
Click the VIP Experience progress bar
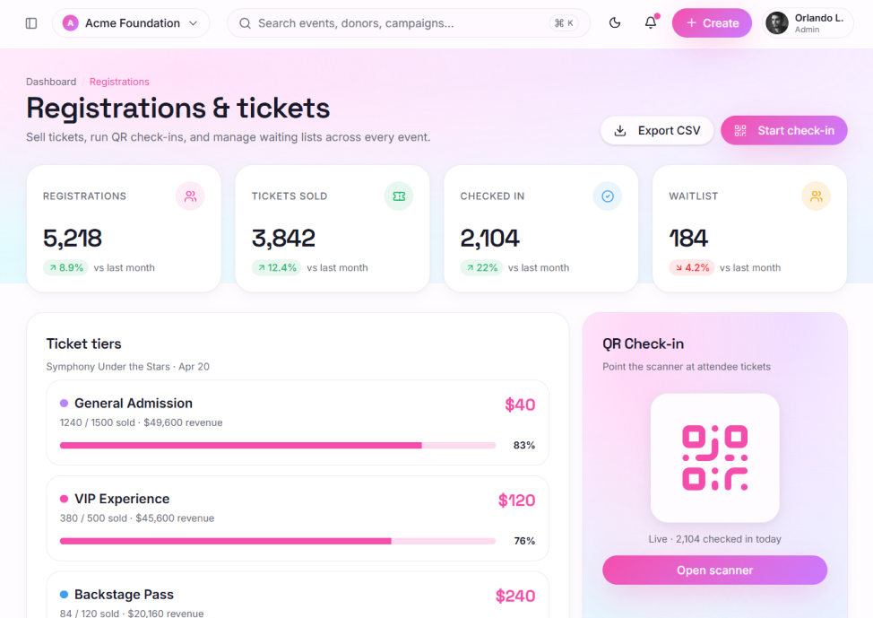coord(278,541)
